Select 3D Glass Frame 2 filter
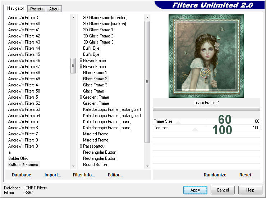This screenshot has height=198, width=266. tap(98, 36)
